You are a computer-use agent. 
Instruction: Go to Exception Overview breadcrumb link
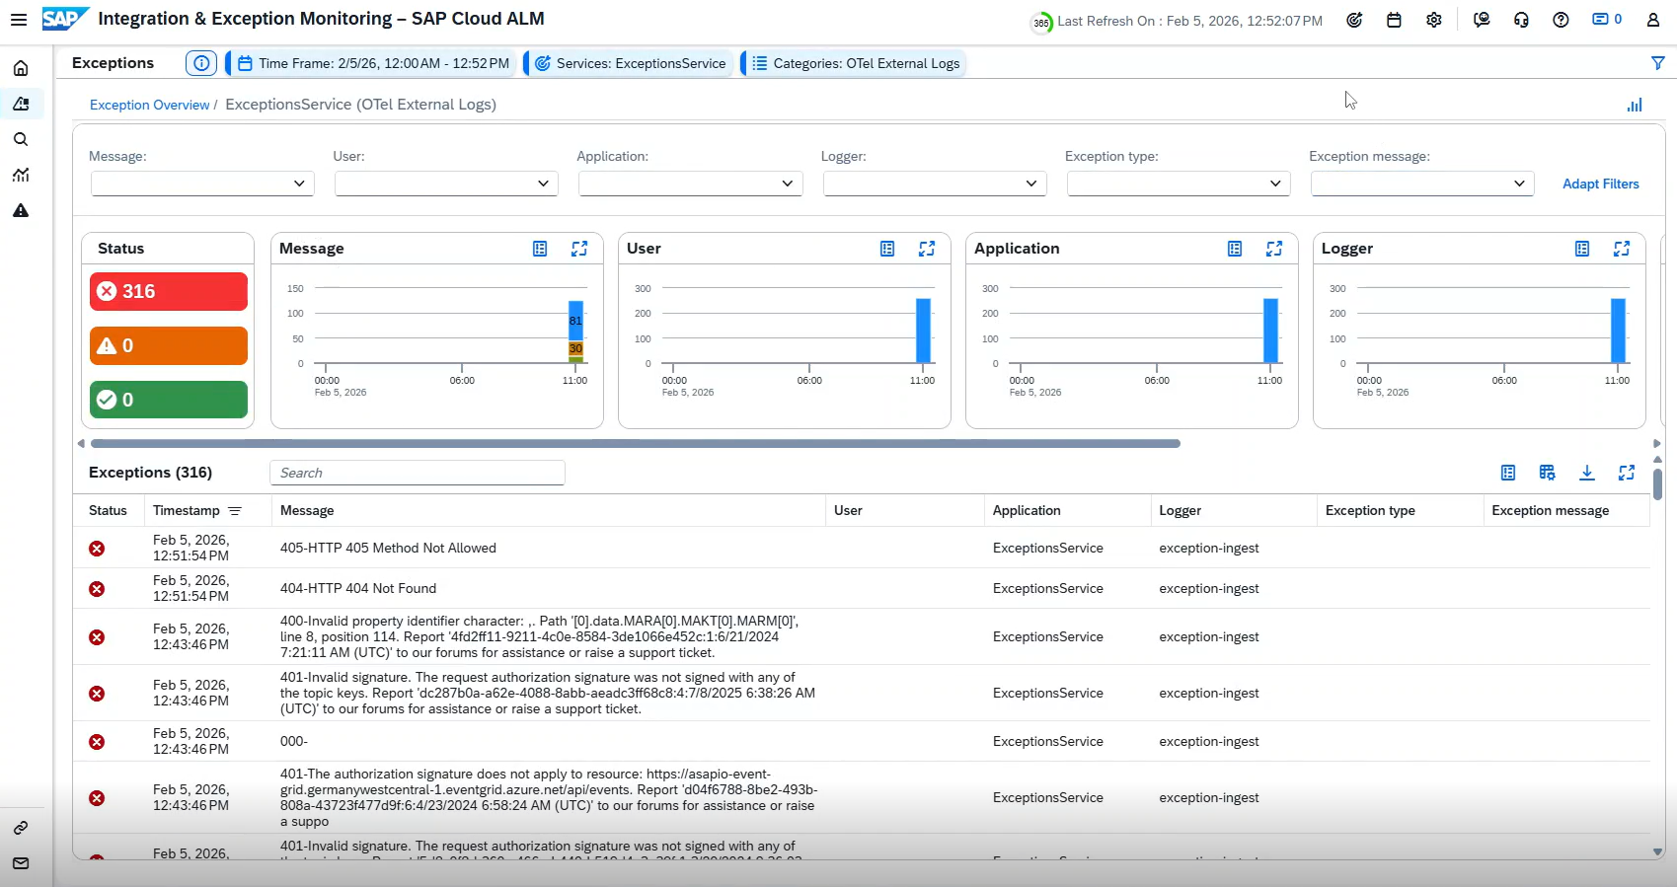point(149,105)
